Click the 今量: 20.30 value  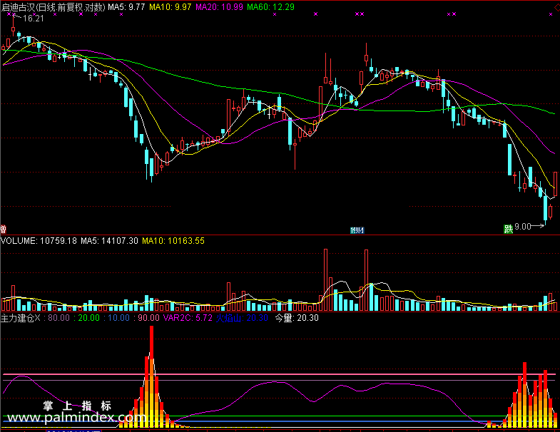click(297, 318)
